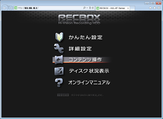Open the かんたん設定 menu link

tap(85, 37)
